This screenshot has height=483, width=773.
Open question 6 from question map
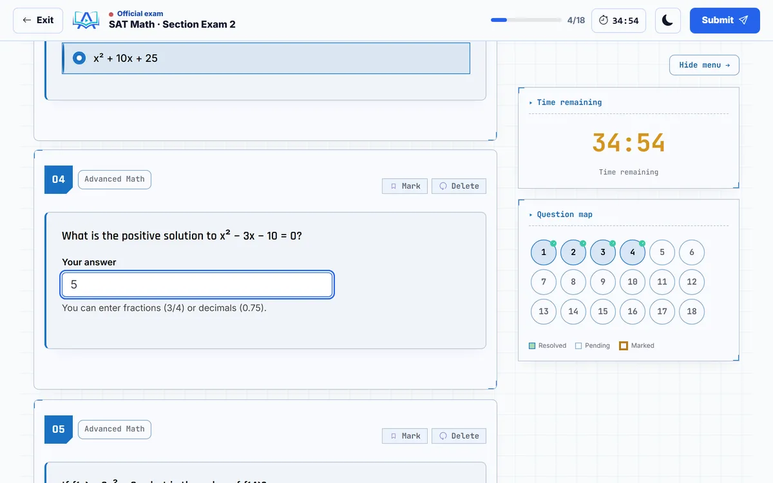tap(692, 252)
